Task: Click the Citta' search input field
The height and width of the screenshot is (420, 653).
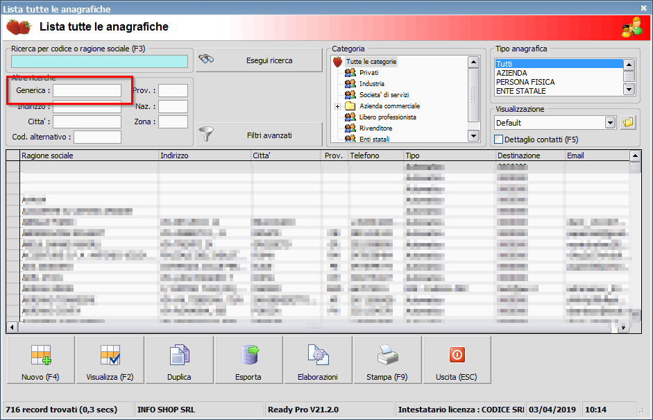Action: 87,121
